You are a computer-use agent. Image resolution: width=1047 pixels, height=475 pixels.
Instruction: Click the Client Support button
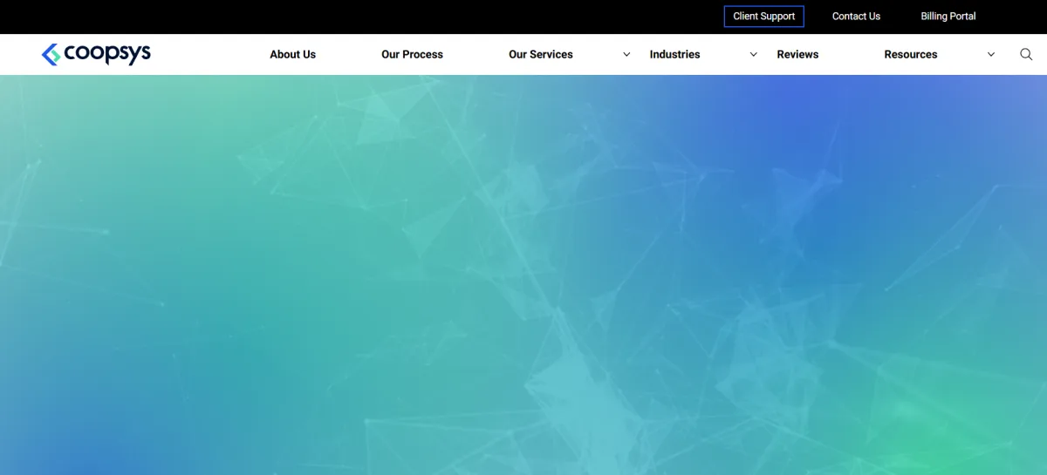pyautogui.click(x=764, y=17)
